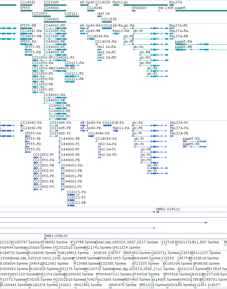Click the CG33995 gene bar
The image size is (227, 289).
(x=55, y=5)
